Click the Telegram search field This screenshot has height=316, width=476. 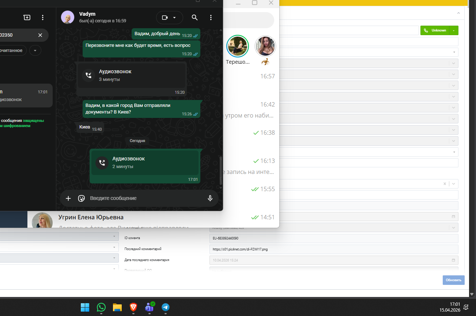point(249,20)
